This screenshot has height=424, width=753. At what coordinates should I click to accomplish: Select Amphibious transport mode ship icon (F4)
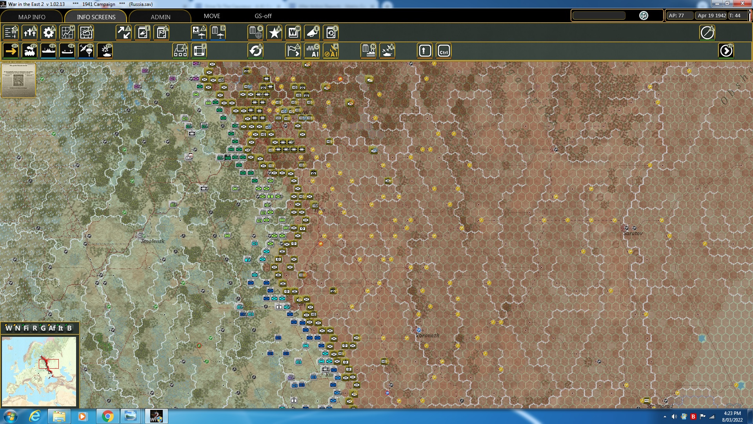67,51
